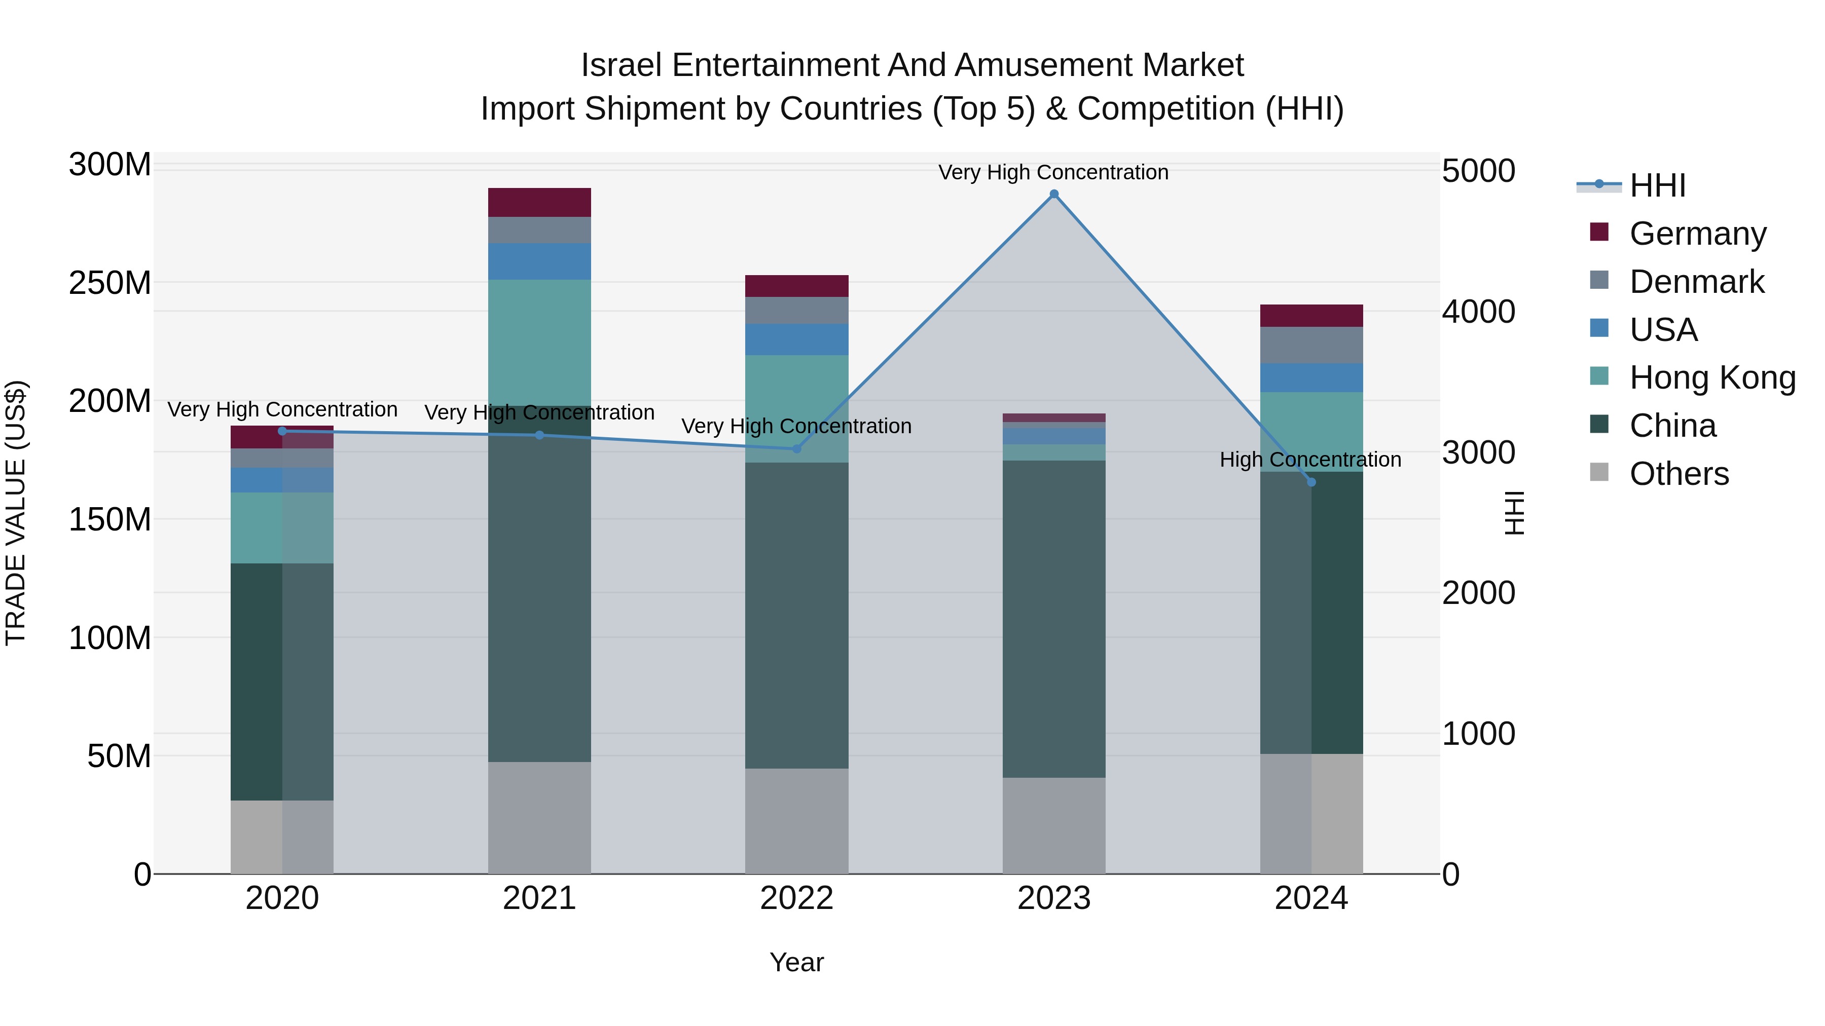Click 'Very High Concentration' label above 2023 peak
Screen dimensions: 1825x1026
tap(1053, 172)
